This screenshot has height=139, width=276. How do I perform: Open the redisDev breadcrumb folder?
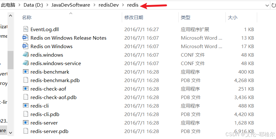[109, 5]
